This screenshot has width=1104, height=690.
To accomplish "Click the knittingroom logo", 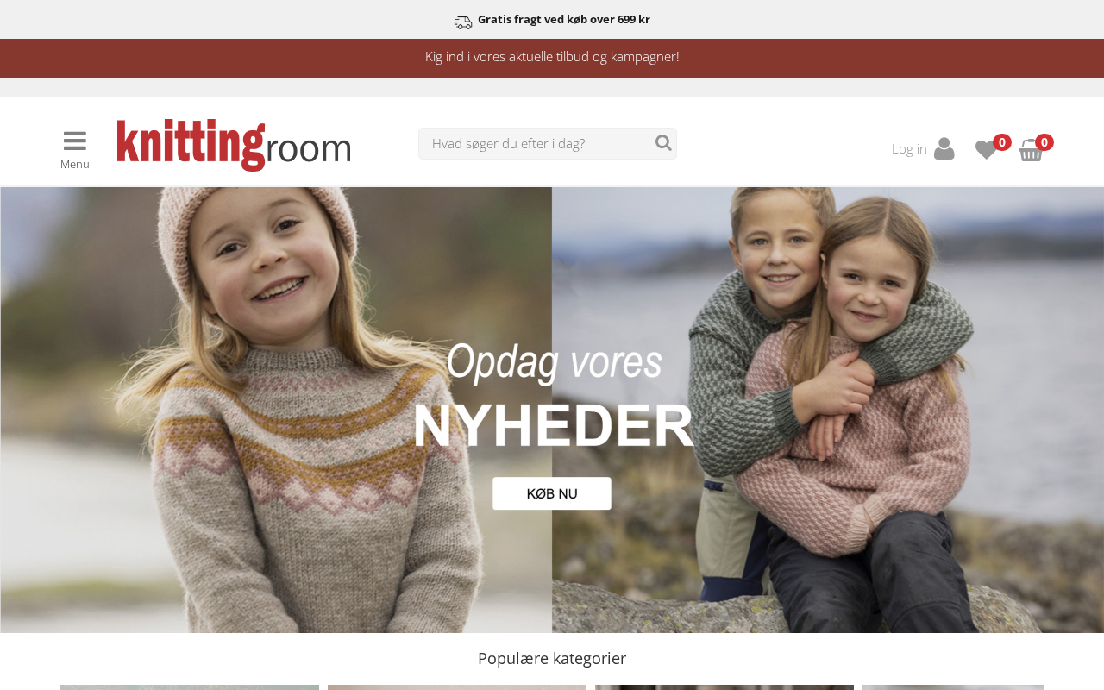I will pyautogui.click(x=234, y=145).
